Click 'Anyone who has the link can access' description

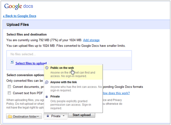click(x=76, y=89)
